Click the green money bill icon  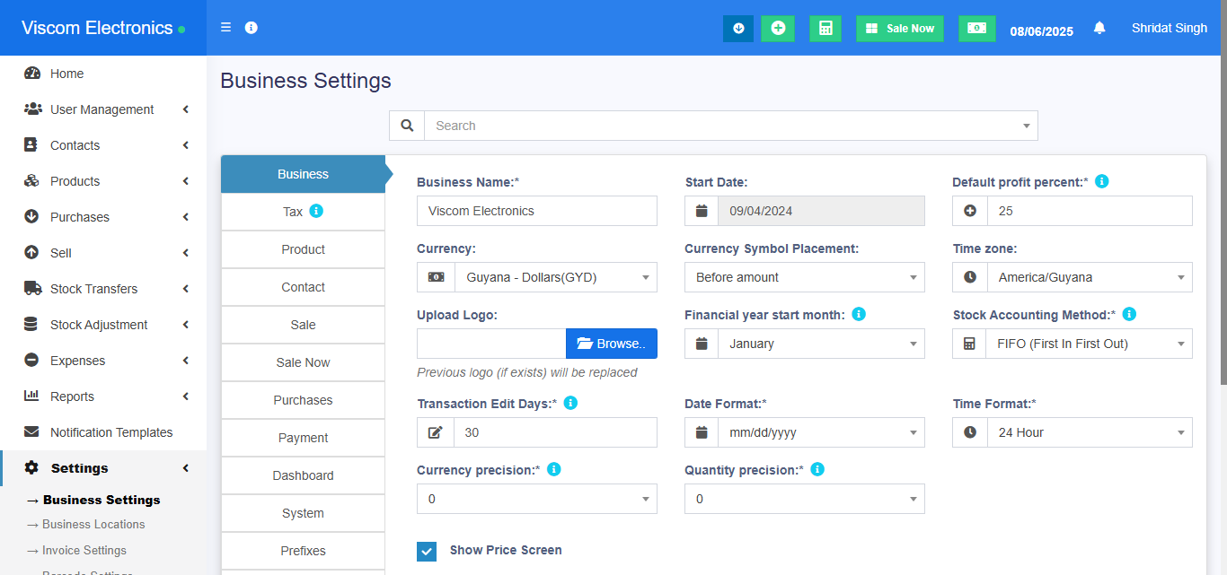pos(976,29)
